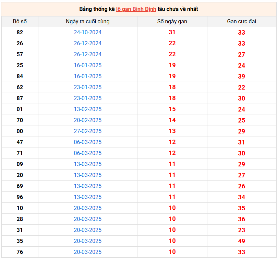Open the date link for number 57
The image size is (277, 258).
(88, 54)
